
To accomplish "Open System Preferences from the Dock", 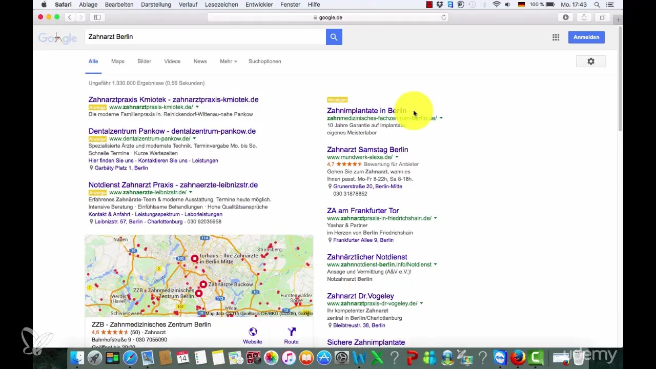I will click(x=342, y=358).
